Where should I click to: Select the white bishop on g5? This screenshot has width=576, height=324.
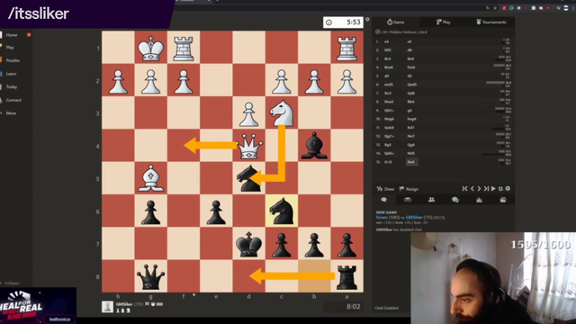point(150,178)
